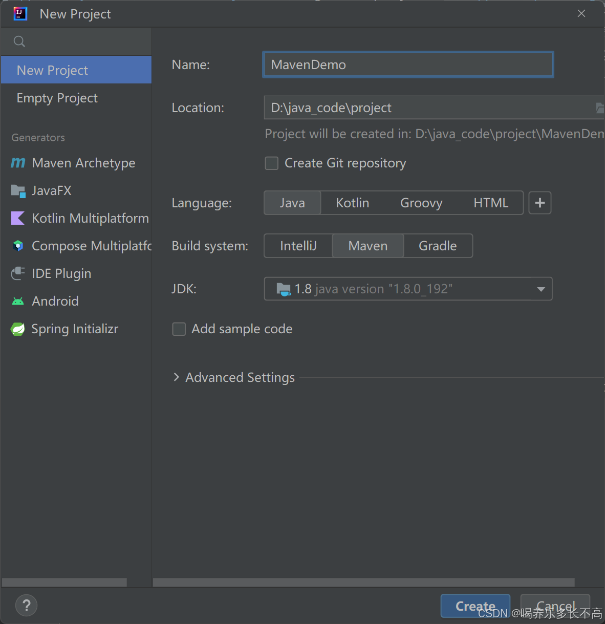Screen dimensions: 605x624
Task: Click the JDK folder icon in dropdown
Action: tap(284, 289)
